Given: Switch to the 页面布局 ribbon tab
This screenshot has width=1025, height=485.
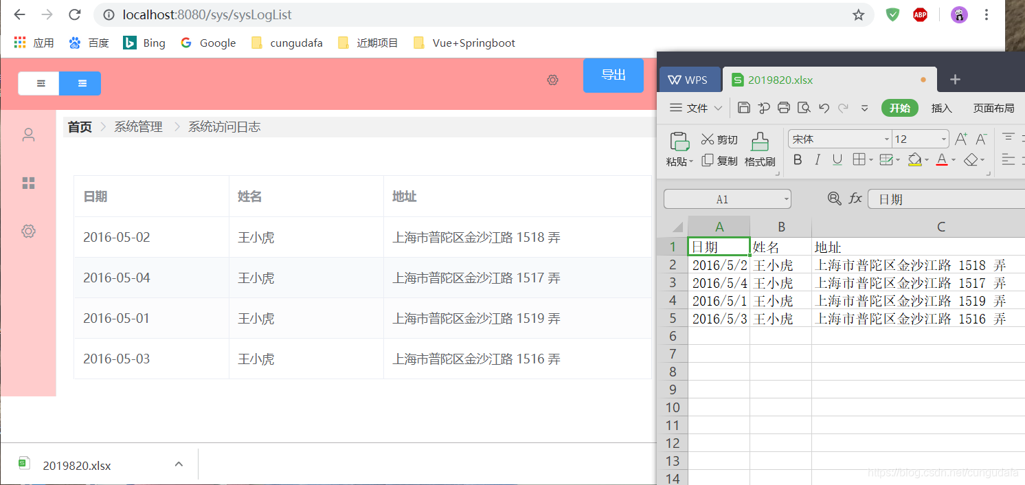Looking at the screenshot, I should pos(993,108).
